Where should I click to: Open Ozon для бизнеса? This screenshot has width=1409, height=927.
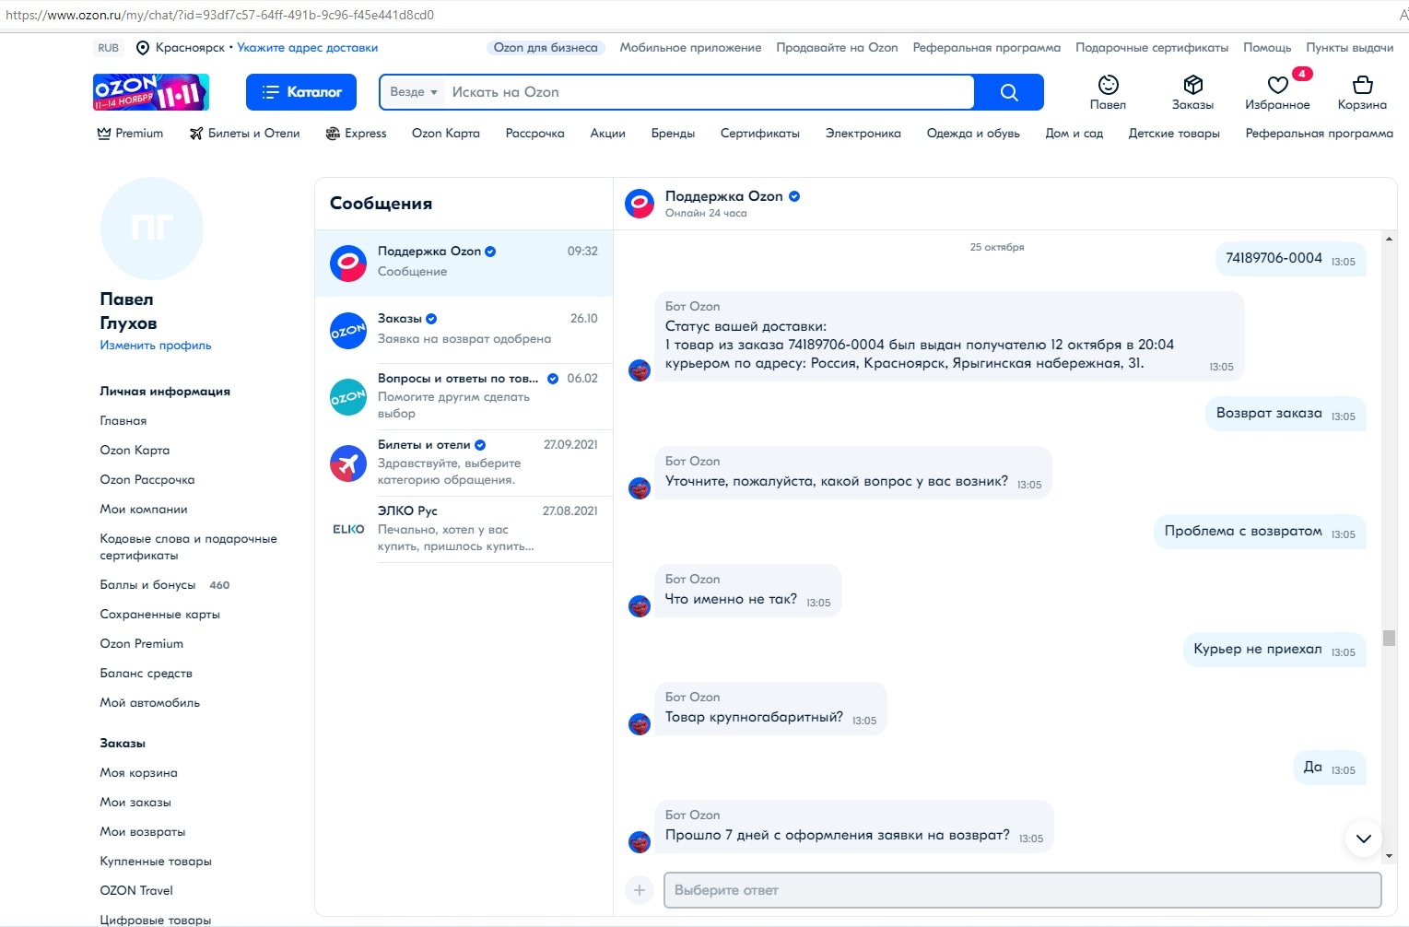(x=546, y=48)
